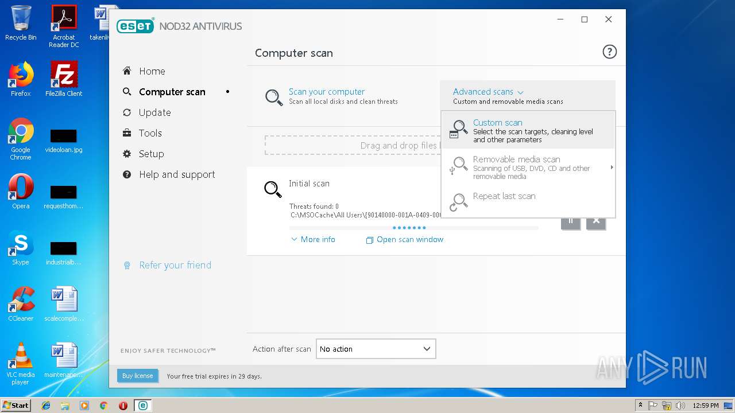Open Help and support section

tap(177, 174)
